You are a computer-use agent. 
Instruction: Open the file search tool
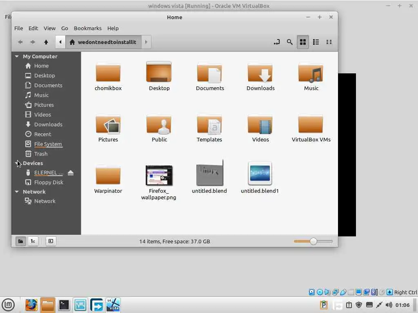[x=289, y=42]
